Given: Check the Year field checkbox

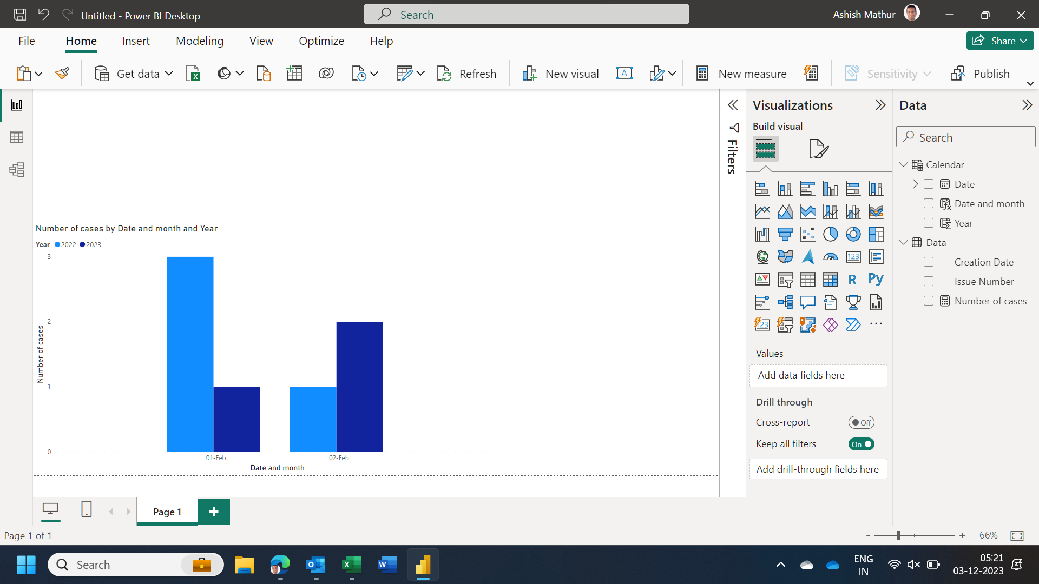Looking at the screenshot, I should pos(929,223).
